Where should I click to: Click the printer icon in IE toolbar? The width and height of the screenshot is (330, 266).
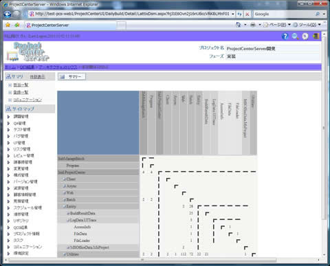coord(253,25)
